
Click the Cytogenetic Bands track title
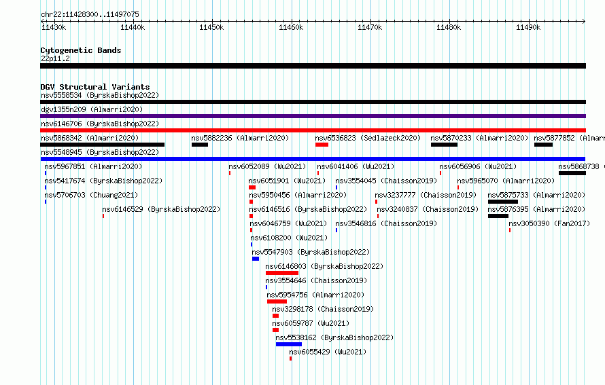click(x=81, y=50)
